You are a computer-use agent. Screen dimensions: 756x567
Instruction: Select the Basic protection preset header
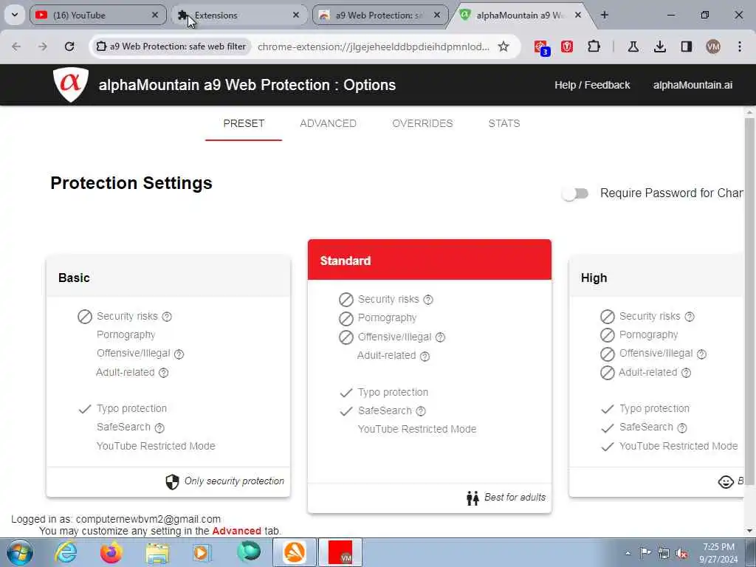pyautogui.click(x=168, y=278)
